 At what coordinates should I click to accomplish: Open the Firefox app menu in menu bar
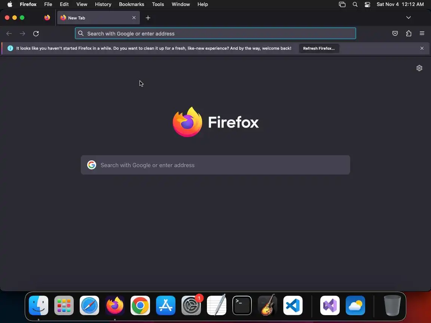28,4
